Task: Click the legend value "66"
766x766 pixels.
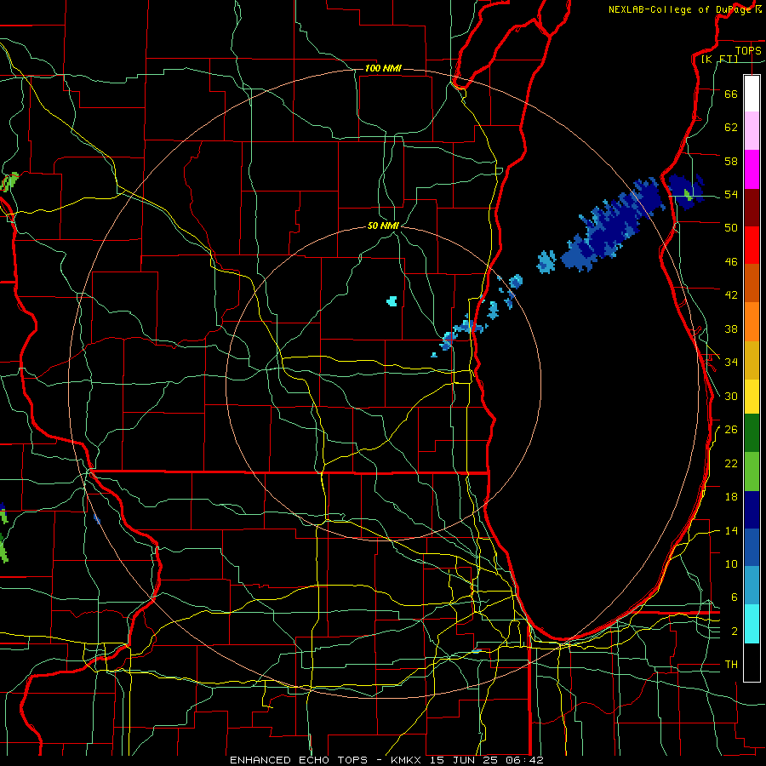Action: click(x=731, y=94)
